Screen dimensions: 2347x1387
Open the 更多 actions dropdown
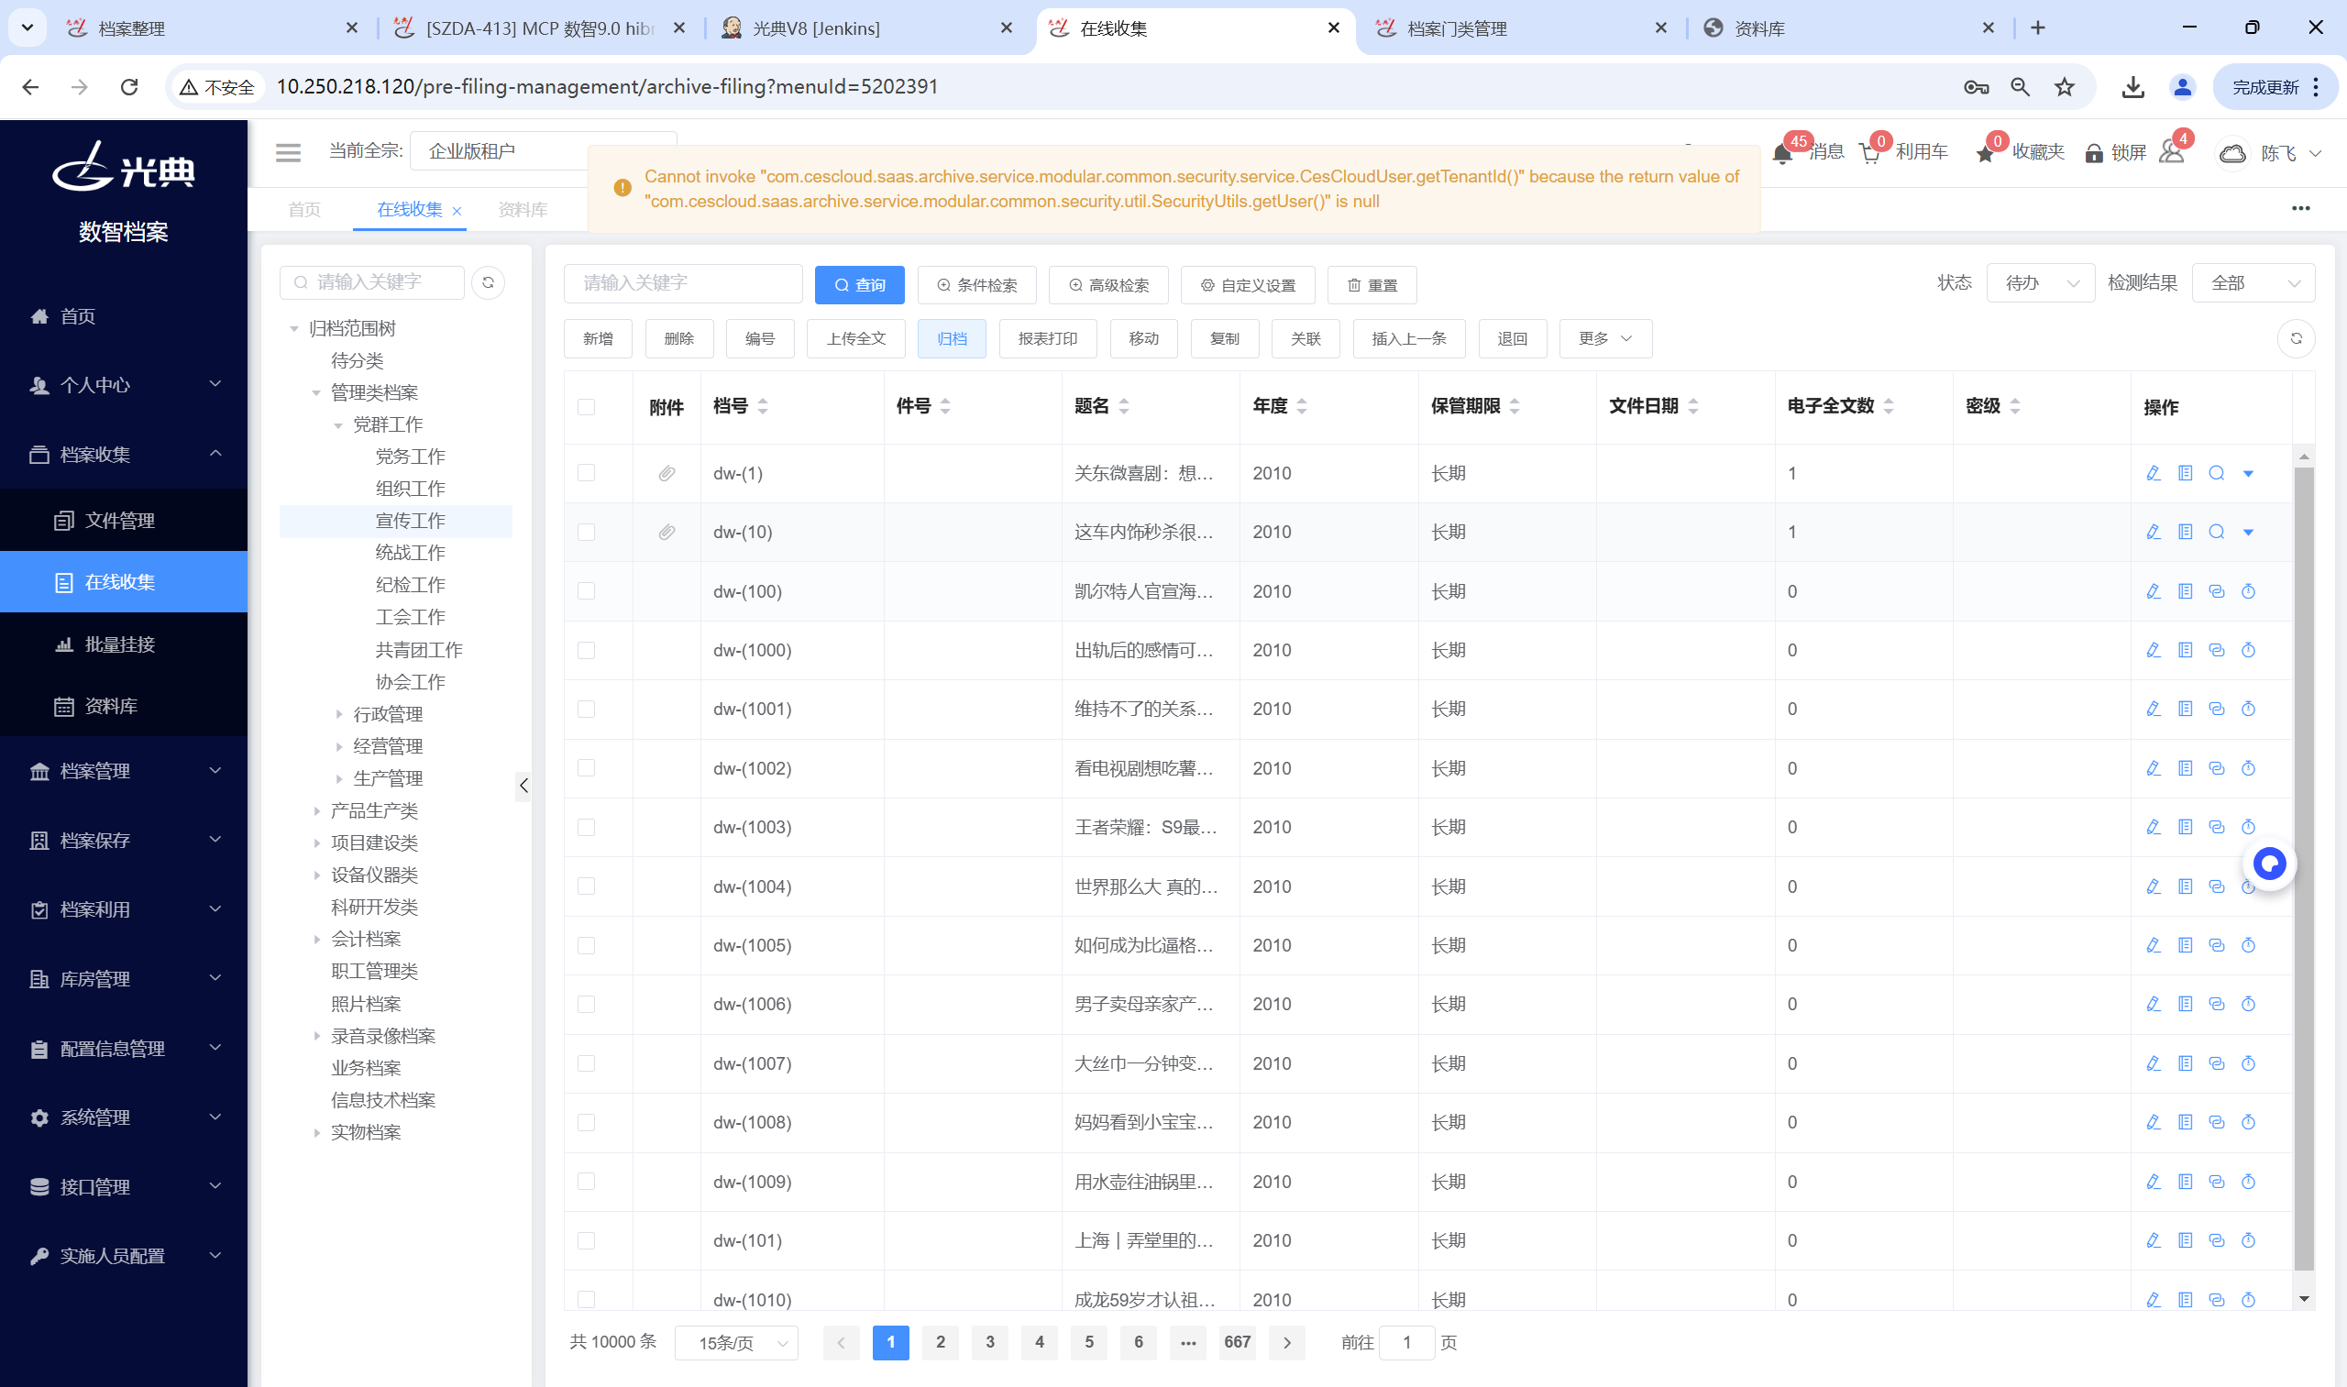[x=1605, y=338]
